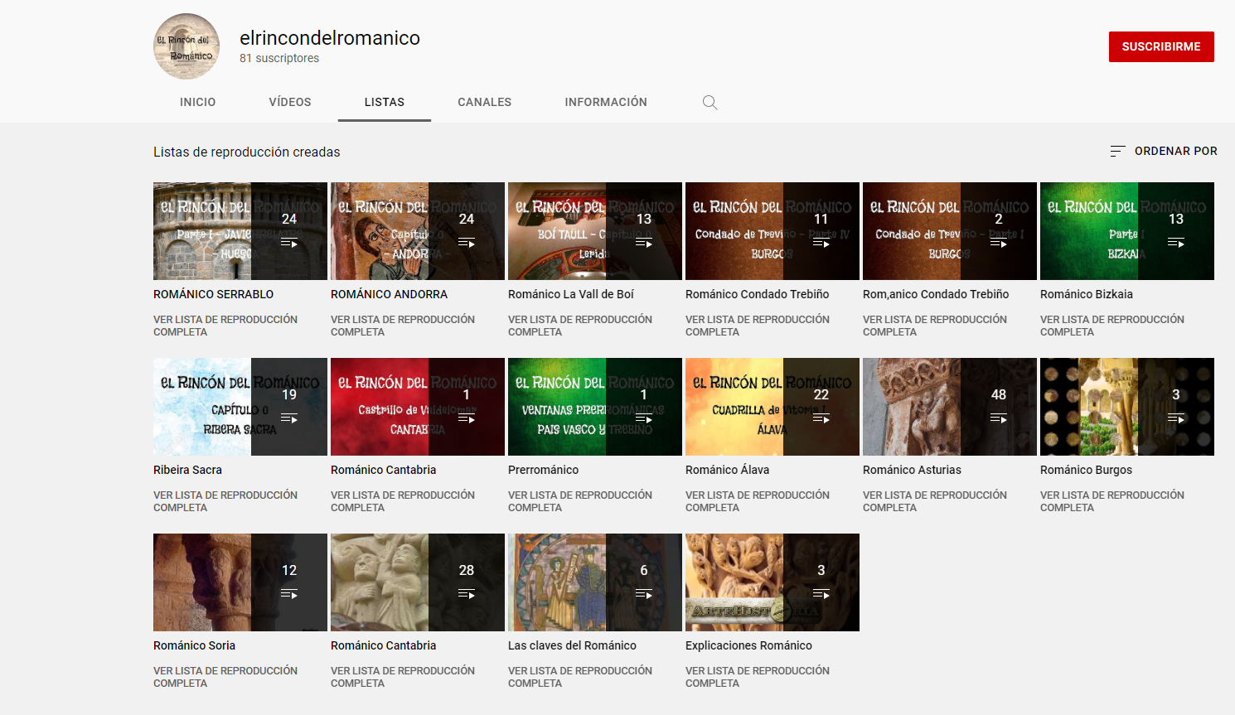
Task: Open the Las claves del Románico thumbnail
Action: pos(595,582)
